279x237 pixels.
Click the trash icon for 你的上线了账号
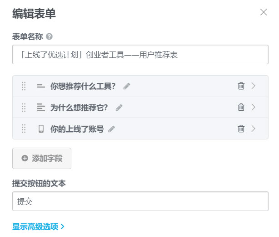point(241,129)
